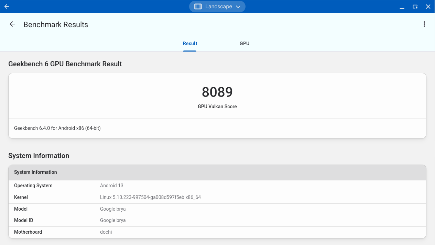Image resolution: width=435 pixels, height=245 pixels.
Task: Open the Landscape orientation dropdown
Action: [217, 7]
